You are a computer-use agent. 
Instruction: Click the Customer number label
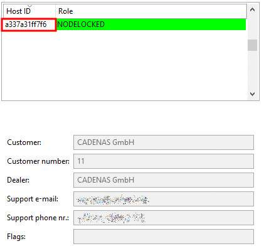[38, 161]
